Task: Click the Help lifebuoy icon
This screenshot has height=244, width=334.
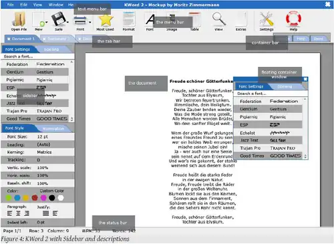Action: click(x=293, y=19)
